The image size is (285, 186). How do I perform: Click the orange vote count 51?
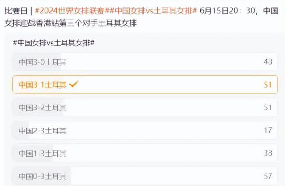coord(267,85)
